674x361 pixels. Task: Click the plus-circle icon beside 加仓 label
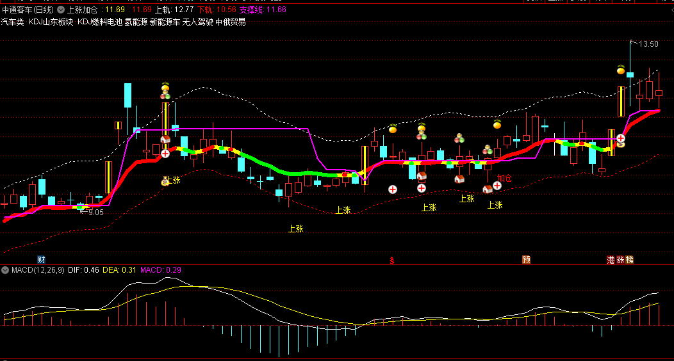tap(497, 186)
